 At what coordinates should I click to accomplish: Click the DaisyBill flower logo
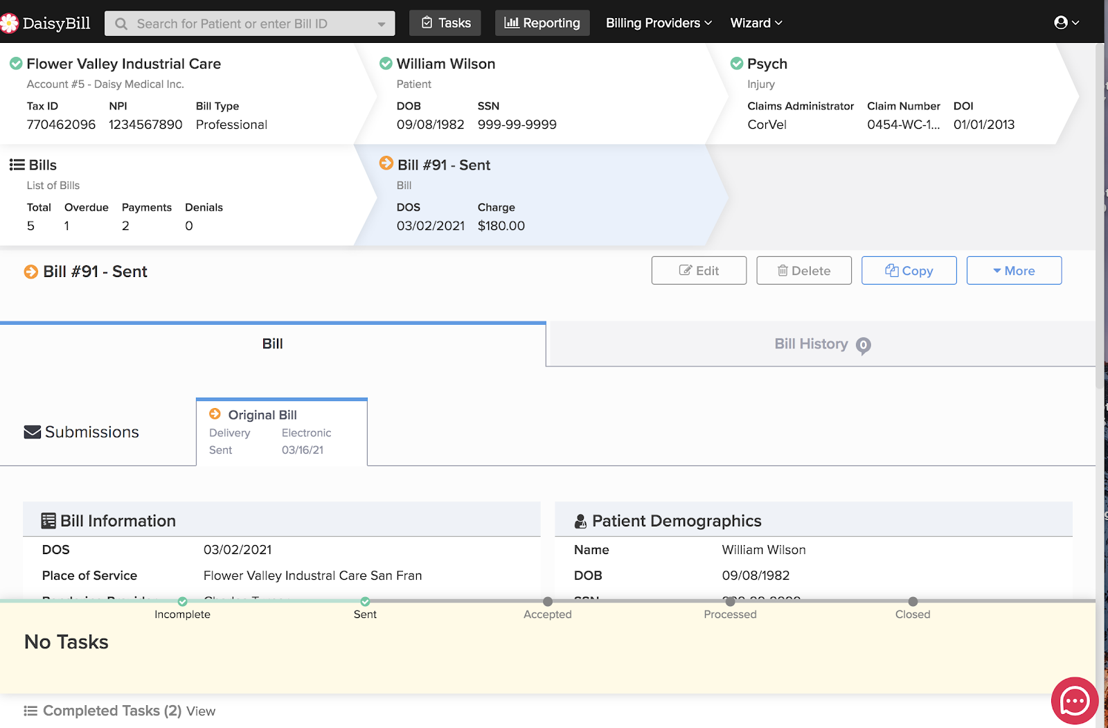[x=9, y=24]
